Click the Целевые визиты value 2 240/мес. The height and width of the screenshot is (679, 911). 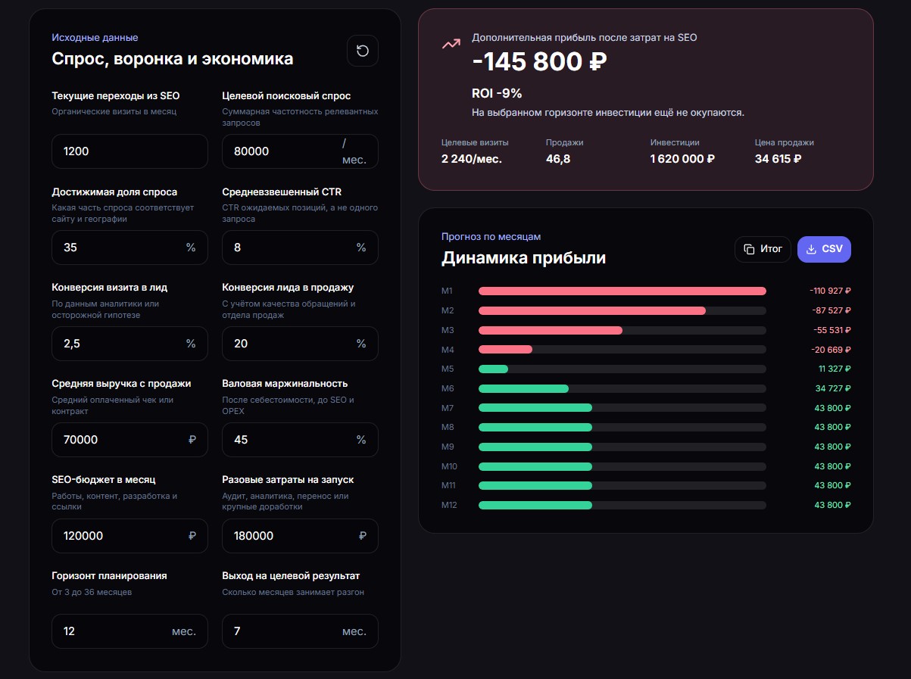point(472,159)
